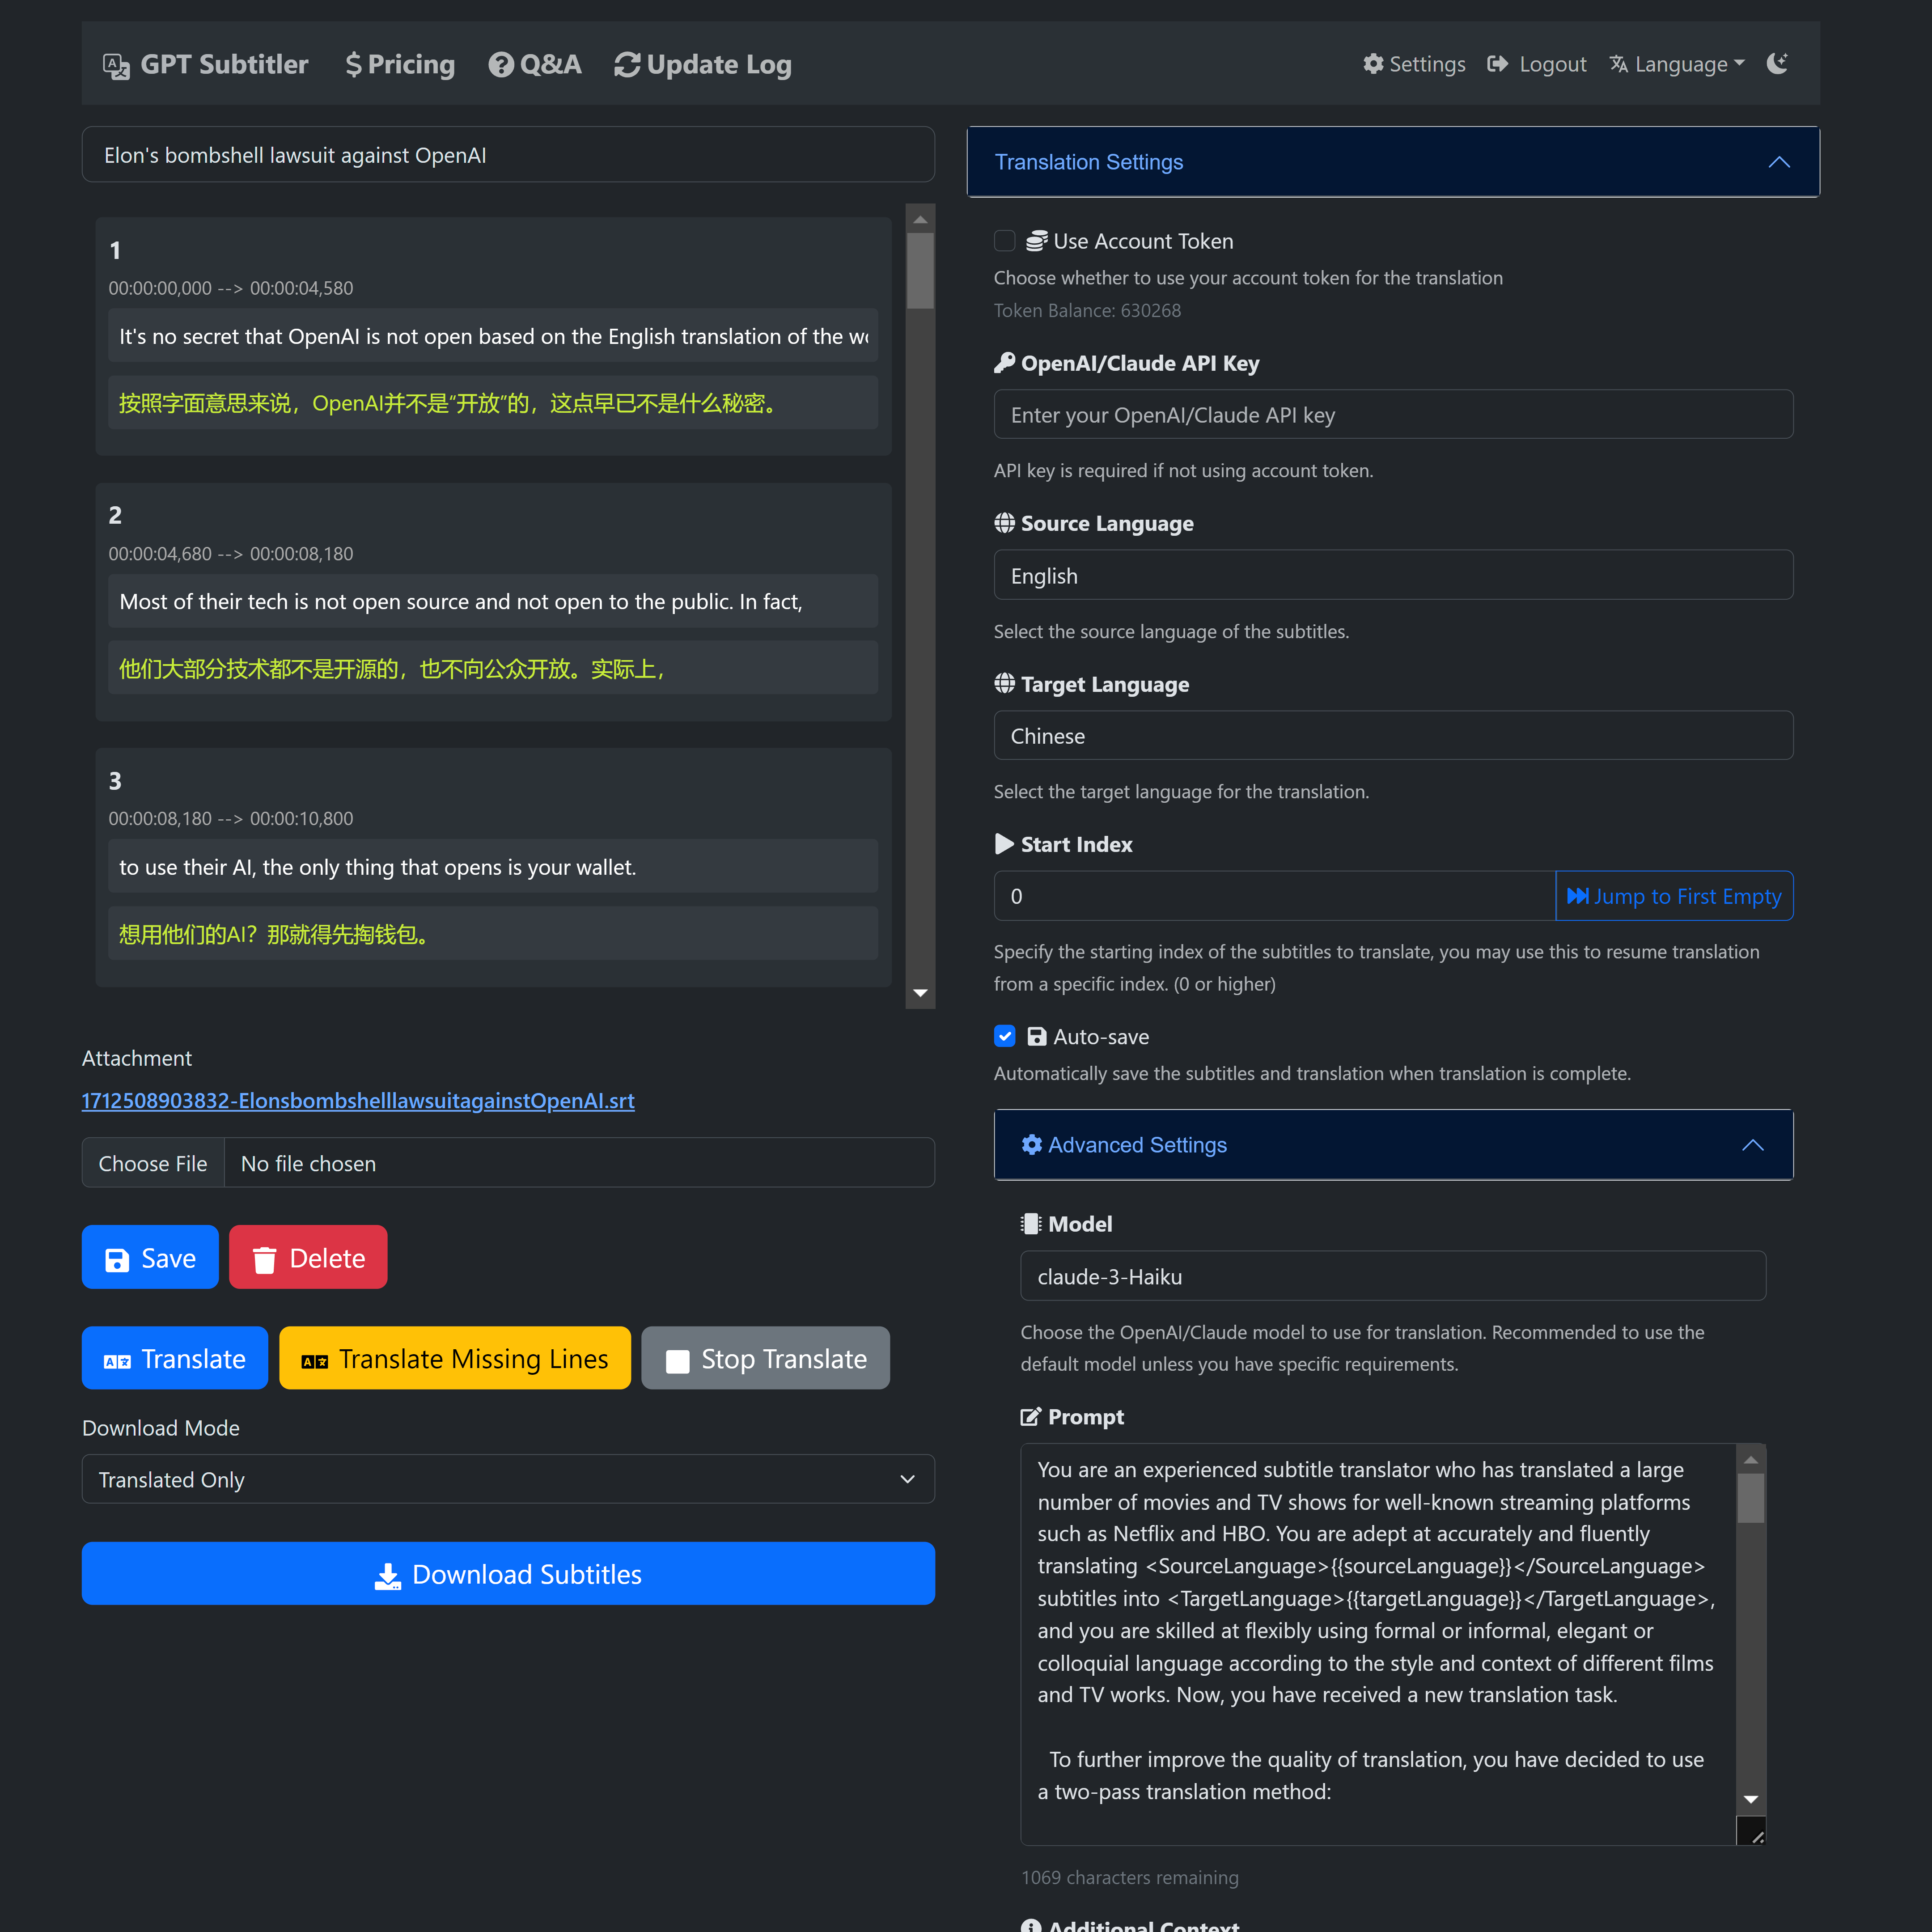
Task: Toggle dark mode moon icon
Action: (1777, 64)
